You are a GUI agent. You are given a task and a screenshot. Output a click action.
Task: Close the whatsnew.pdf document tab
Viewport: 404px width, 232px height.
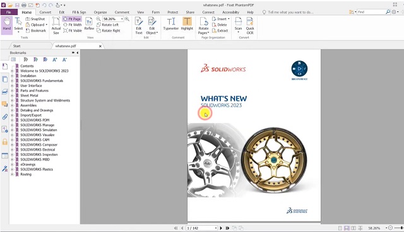(100, 46)
